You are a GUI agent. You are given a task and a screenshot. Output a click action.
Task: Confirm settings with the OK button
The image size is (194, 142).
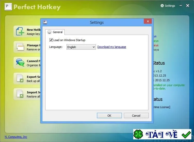tap(109, 116)
